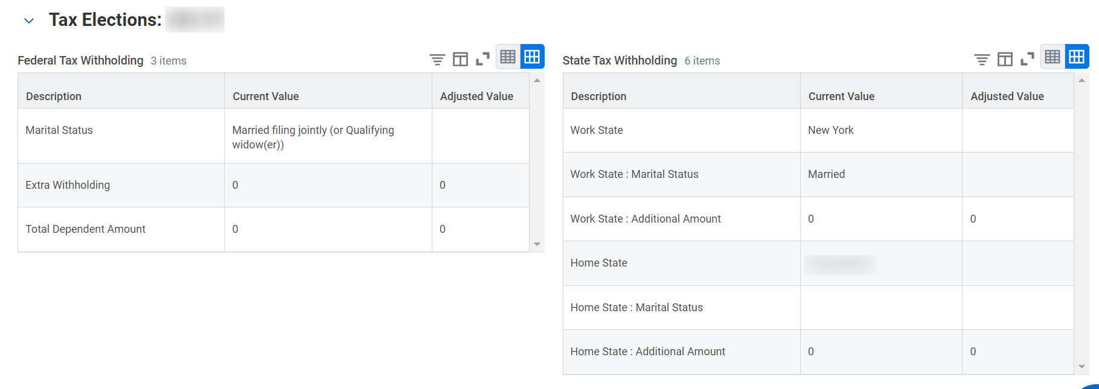Open filter icon for Federal Tax Withholding
Image resolution: width=1099 pixels, height=389 pixels.
[437, 59]
